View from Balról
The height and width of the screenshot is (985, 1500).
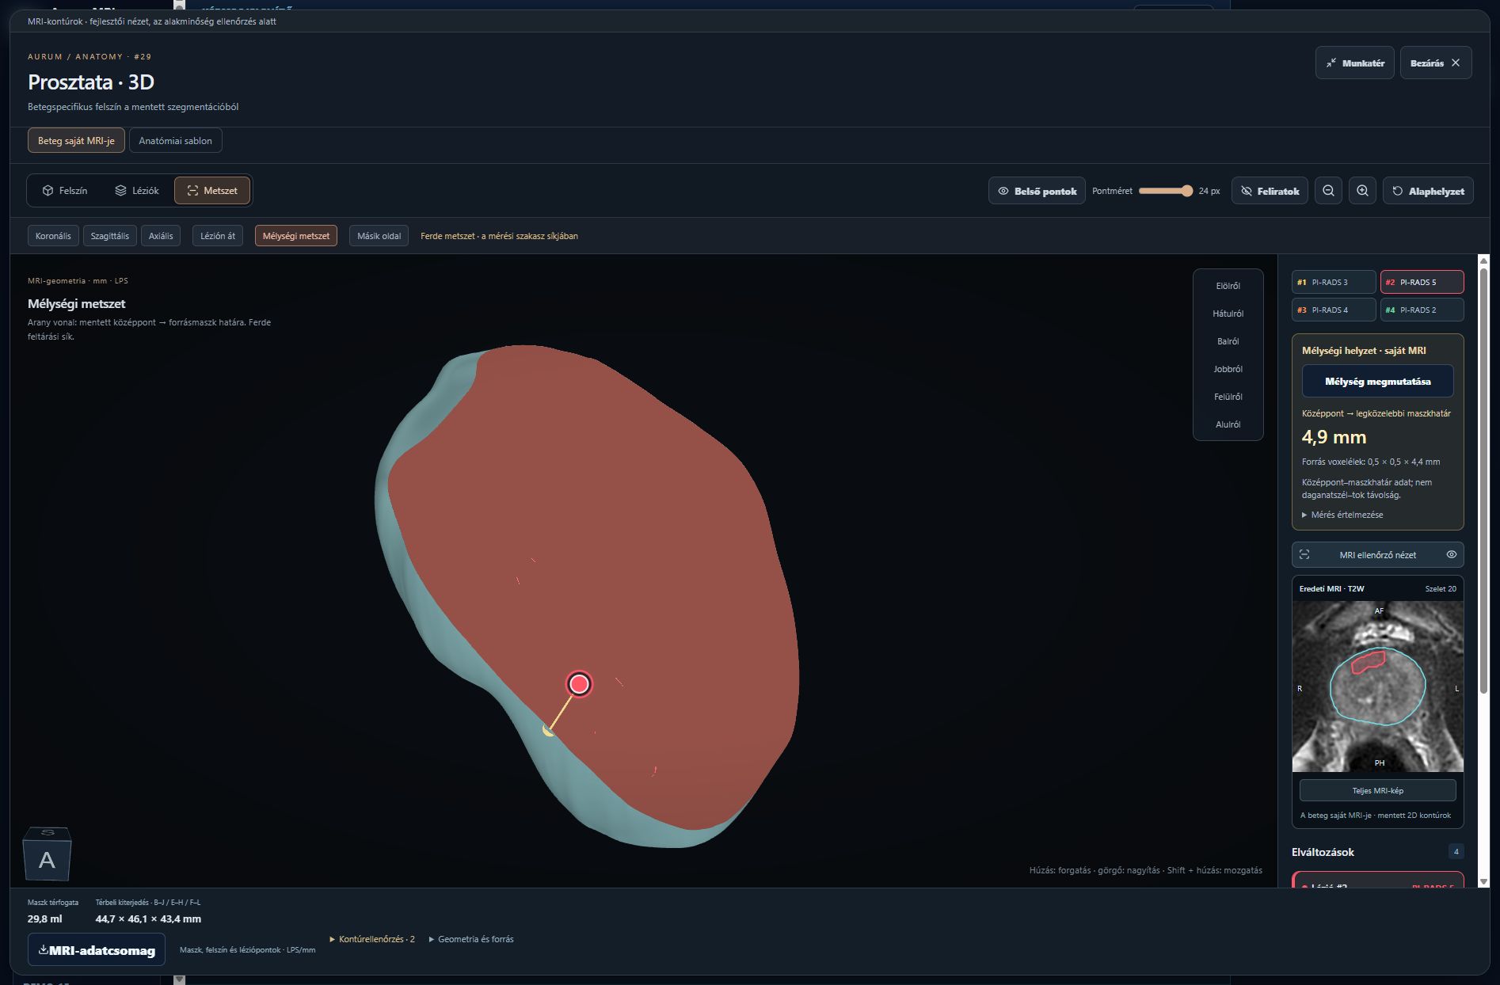coord(1228,341)
